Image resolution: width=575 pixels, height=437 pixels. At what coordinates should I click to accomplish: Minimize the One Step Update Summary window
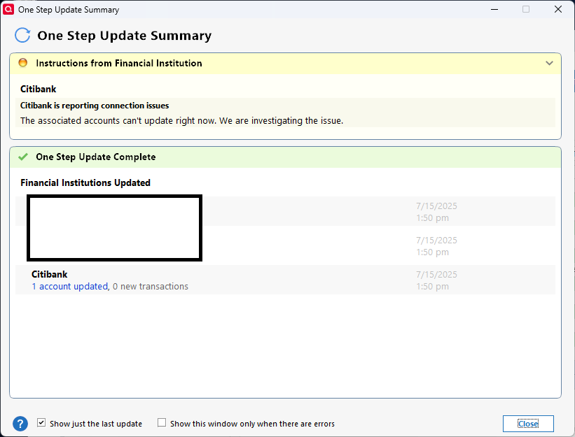(494, 9)
